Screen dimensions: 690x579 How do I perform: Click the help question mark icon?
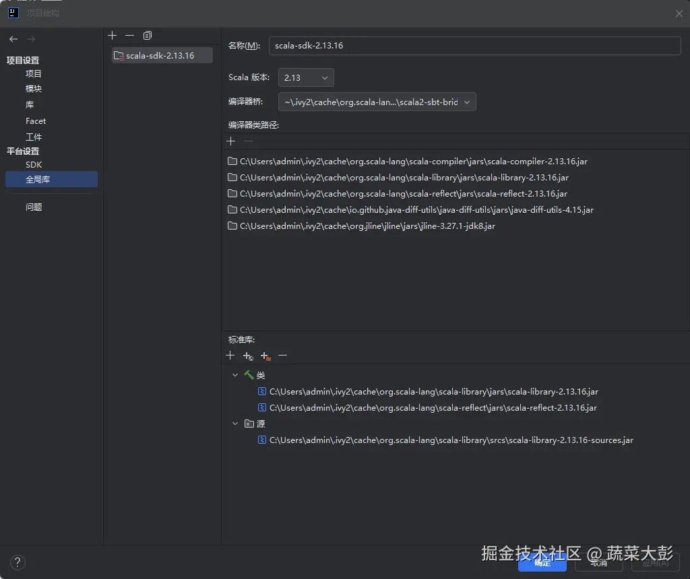click(x=18, y=562)
